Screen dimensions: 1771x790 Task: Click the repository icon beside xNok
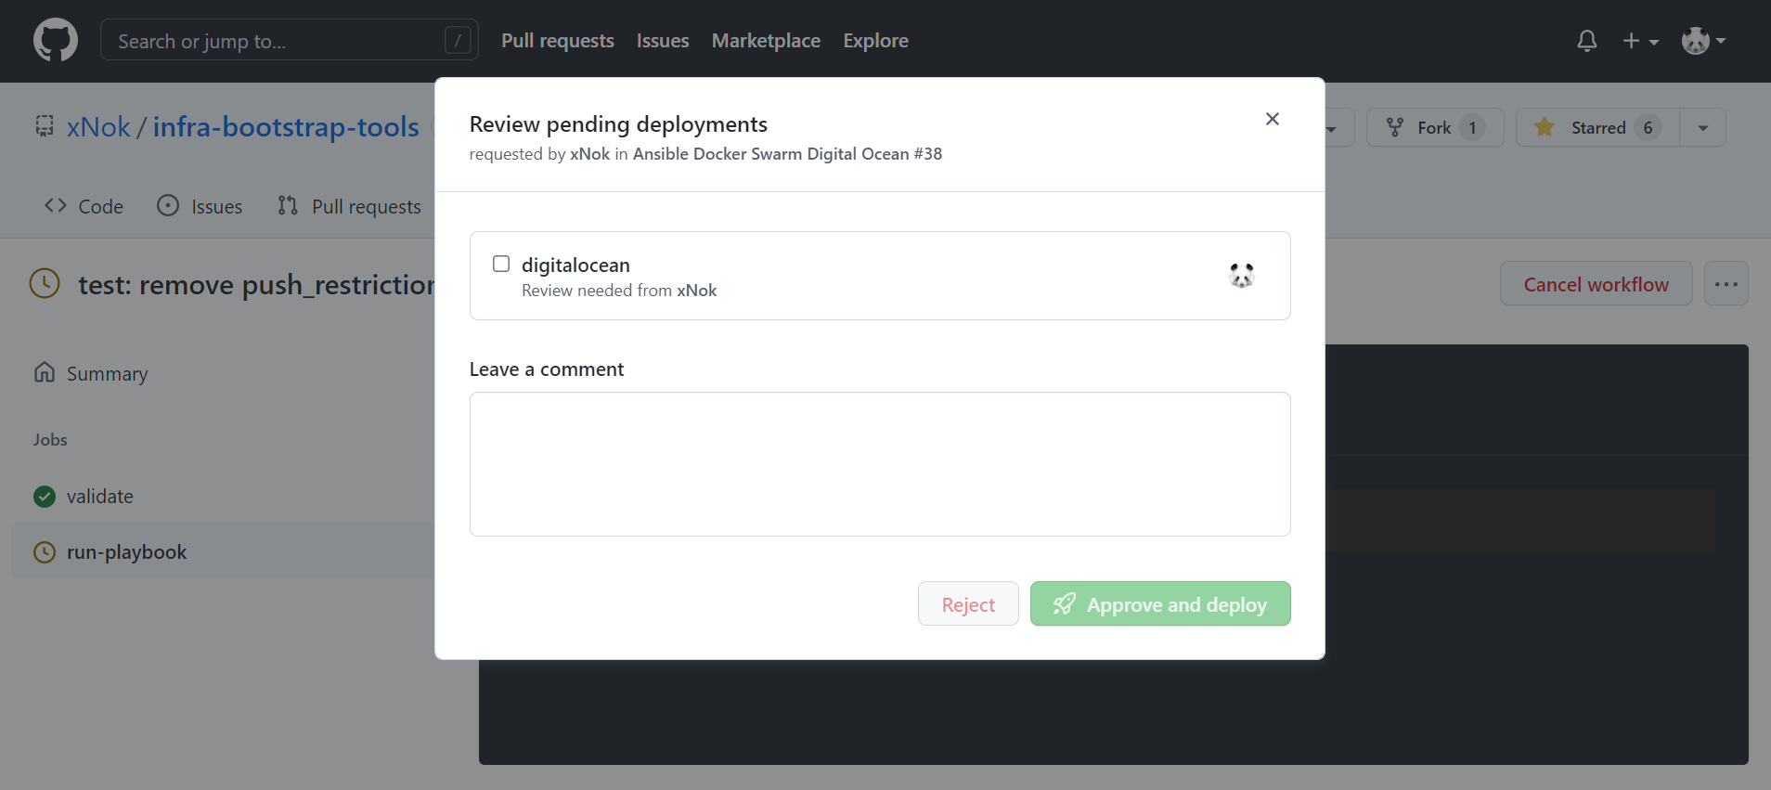tap(45, 126)
